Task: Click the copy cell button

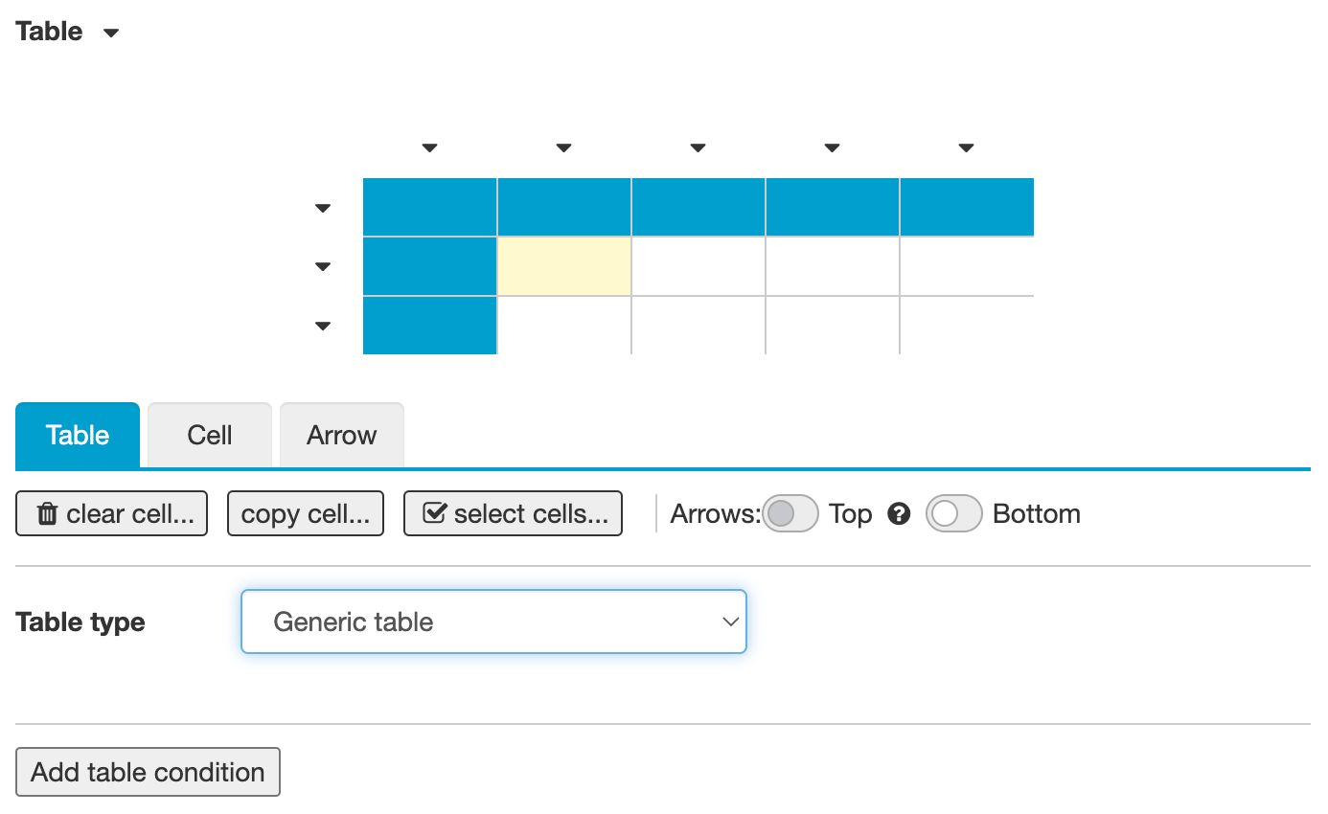Action: [305, 513]
